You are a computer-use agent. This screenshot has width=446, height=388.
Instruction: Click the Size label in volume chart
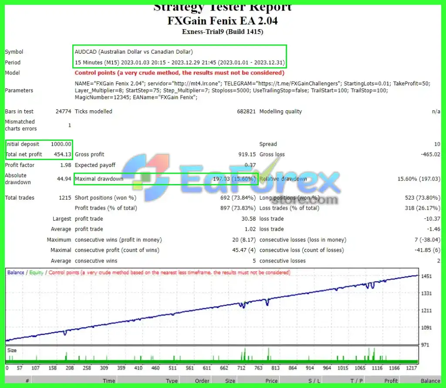pyautogui.click(x=12, y=350)
